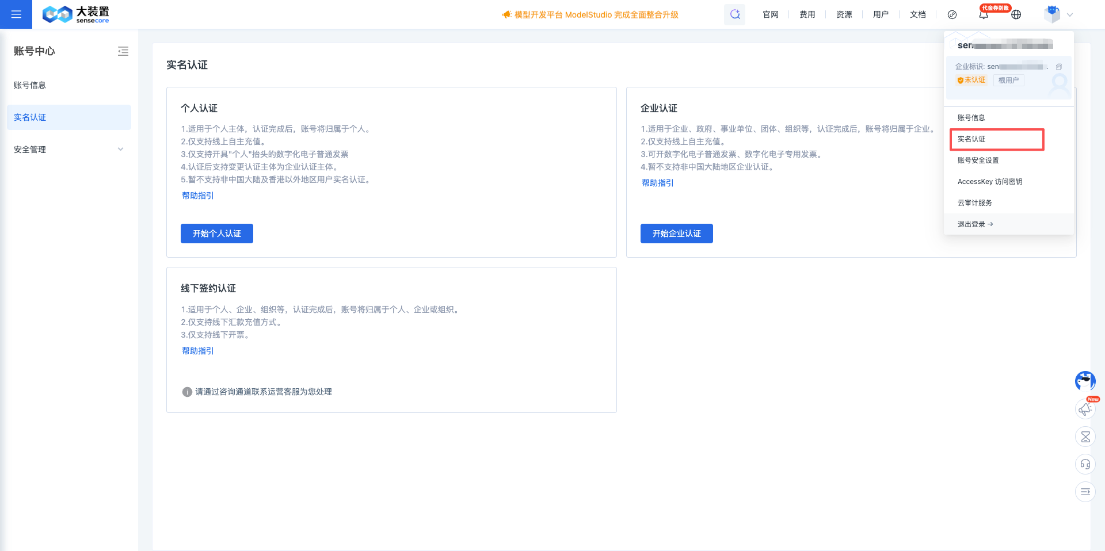Open the language selector globe
Screen dimensions: 1105x551
click(1016, 14)
